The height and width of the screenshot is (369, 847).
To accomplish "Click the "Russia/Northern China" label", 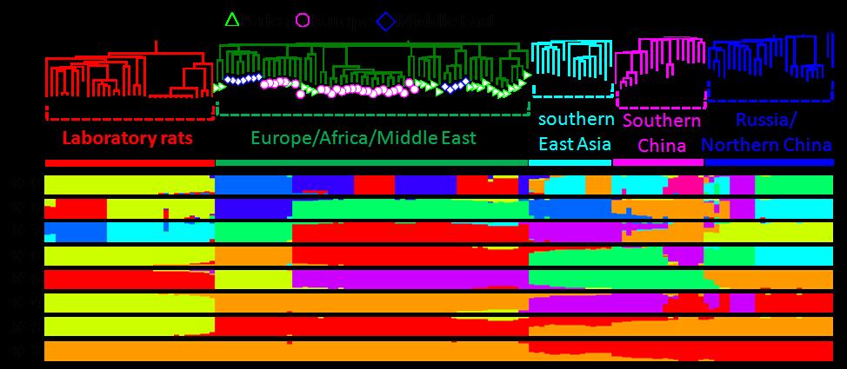I will (766, 133).
